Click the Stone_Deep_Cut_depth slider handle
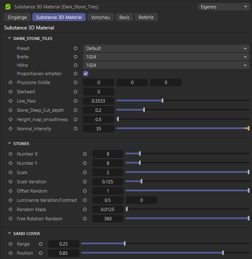 point(144,110)
